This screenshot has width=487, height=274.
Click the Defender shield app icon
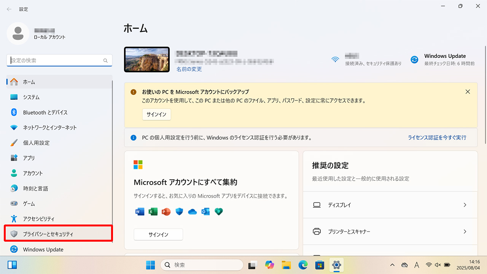(x=179, y=212)
